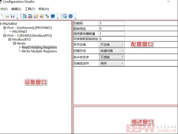Image resolution: width=178 pixels, height=134 pixels.
Task: Click the new file icon in toolbar
Action: [x=1, y=16]
